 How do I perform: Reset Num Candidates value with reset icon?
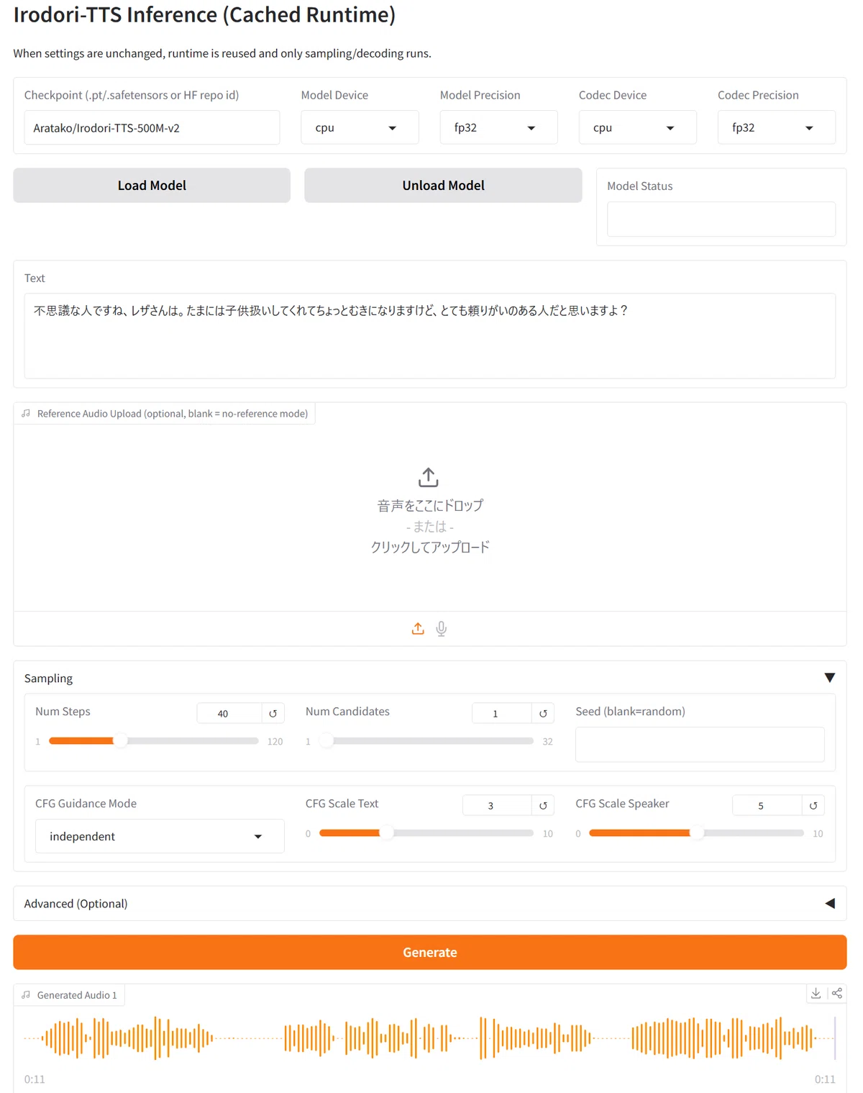543,713
